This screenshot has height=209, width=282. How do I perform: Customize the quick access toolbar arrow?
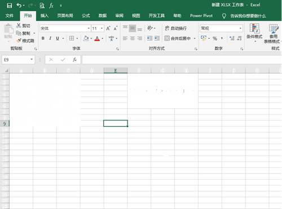pos(61,6)
